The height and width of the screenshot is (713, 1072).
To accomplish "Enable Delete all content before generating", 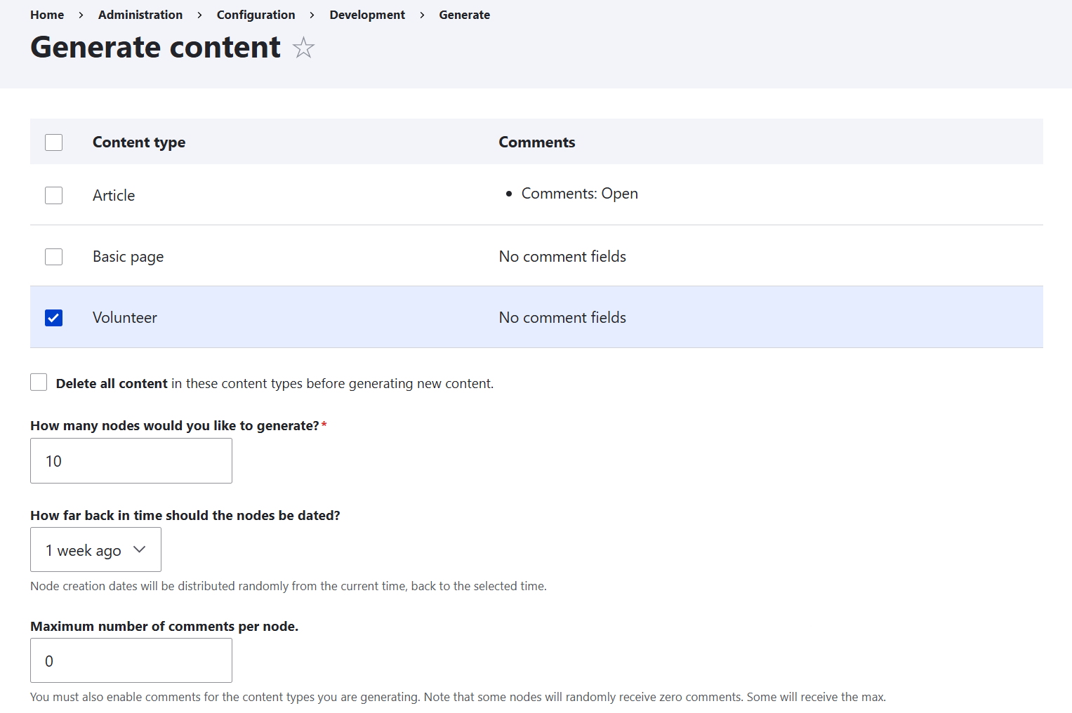I will pos(39,382).
